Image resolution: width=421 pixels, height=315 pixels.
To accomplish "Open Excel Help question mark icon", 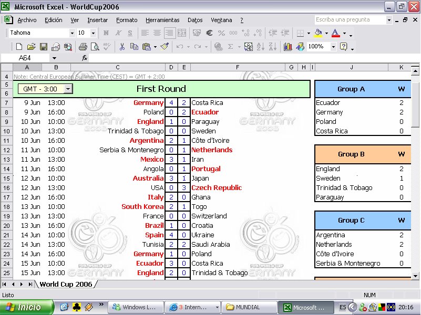I will (343, 47).
